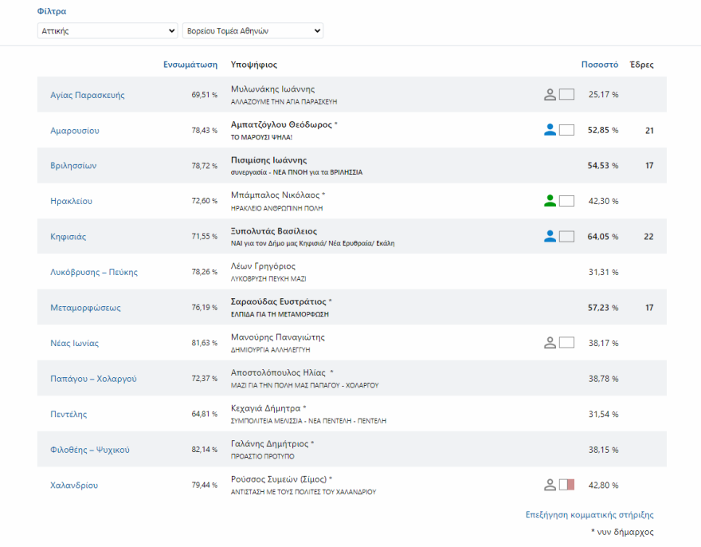Screen dimensions: 701x547
Task: Select green person icon in Ηρακλείου row
Action: click(550, 201)
